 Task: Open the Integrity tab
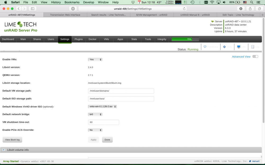[x=162, y=39]
